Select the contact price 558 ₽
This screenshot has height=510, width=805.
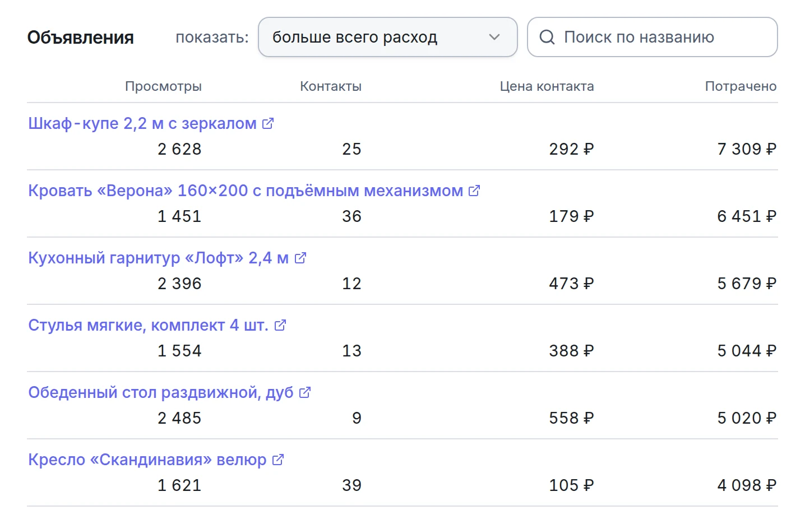(x=571, y=418)
